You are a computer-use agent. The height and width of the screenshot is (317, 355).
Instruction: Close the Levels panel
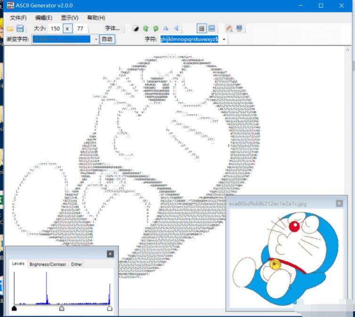tap(110, 254)
